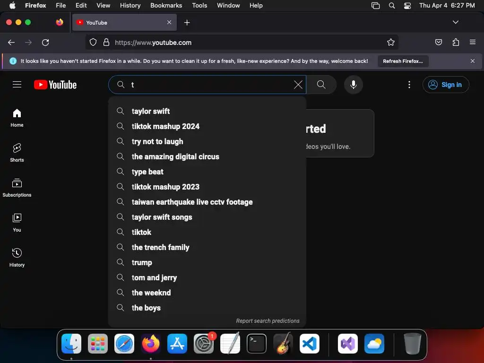The image size is (484, 363).
Task: Select suggestion 'the trench family'
Action: pyautogui.click(x=207, y=247)
